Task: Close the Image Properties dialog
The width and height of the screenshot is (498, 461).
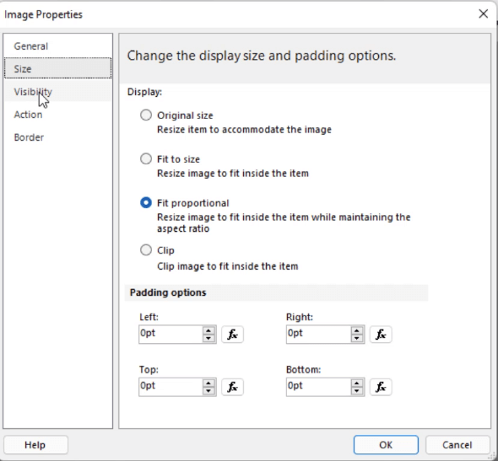Action: (484, 13)
